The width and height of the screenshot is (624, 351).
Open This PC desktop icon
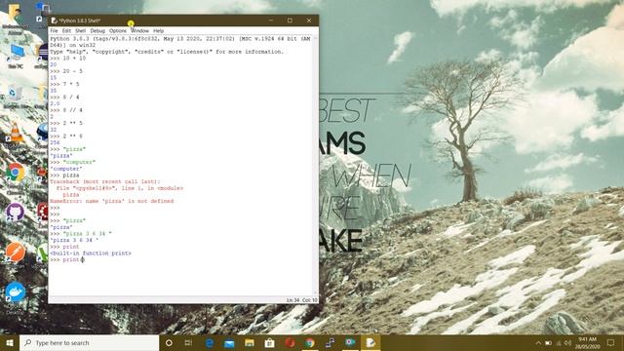(16, 57)
